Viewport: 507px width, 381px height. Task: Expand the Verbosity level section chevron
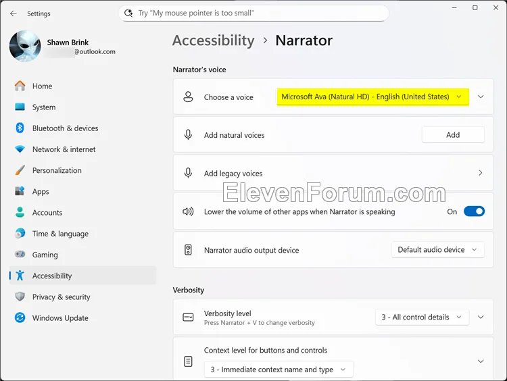coord(481,317)
